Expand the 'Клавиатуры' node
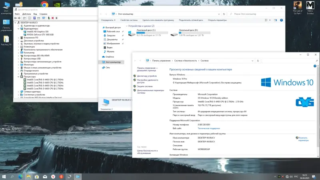Viewport: 320px width, 180px height. (x=18, y=47)
